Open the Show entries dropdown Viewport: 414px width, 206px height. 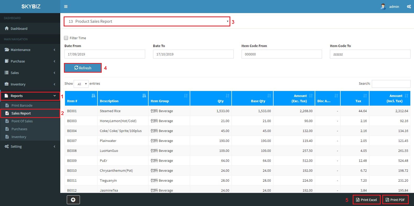point(81,84)
